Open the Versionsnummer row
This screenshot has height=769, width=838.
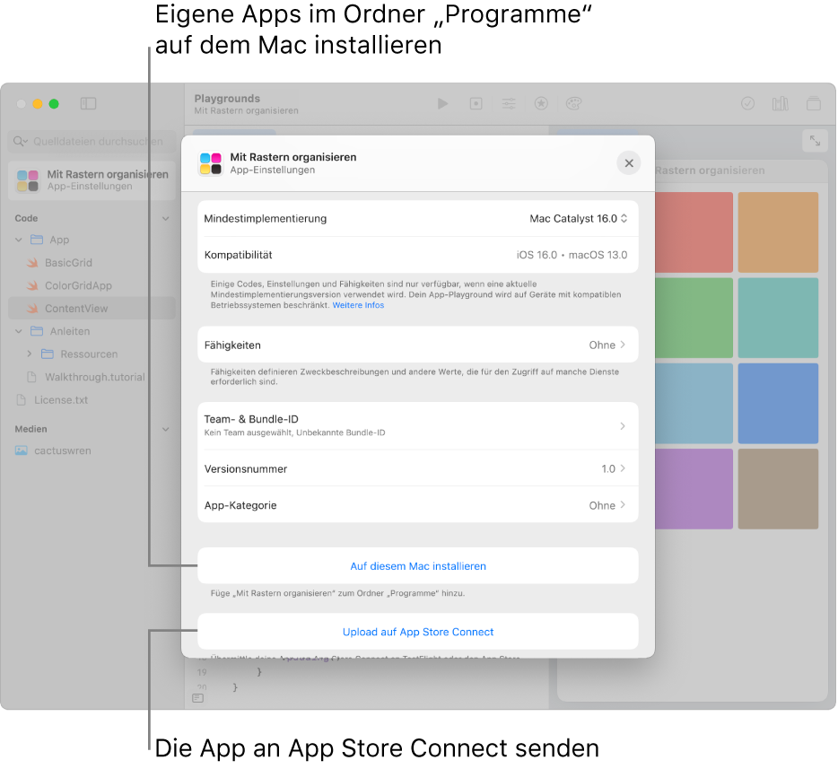[418, 468]
